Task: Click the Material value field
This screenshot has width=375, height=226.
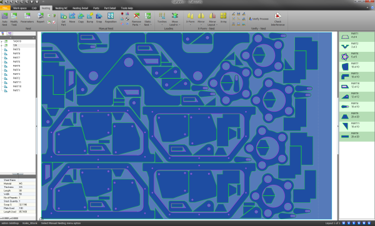Action: [x=27, y=184]
